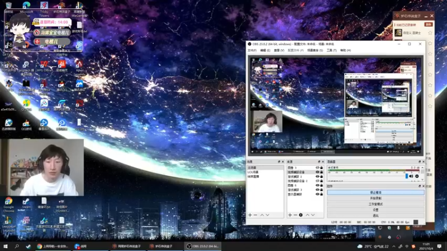Toggle visibility of source 视频捕获设备
Viewport: 447px width, 251px height.
click(x=317, y=172)
